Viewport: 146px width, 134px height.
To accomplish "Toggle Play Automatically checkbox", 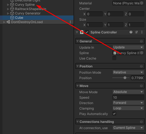I will [x=114, y=114].
